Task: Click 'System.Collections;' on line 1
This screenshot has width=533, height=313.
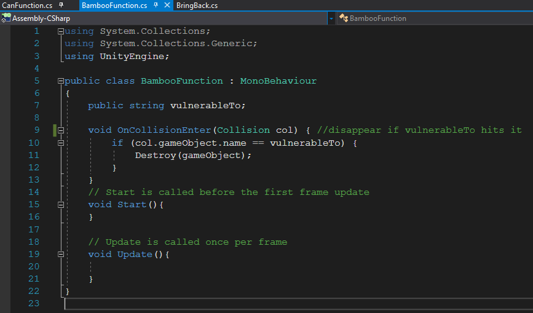Action: (155, 31)
